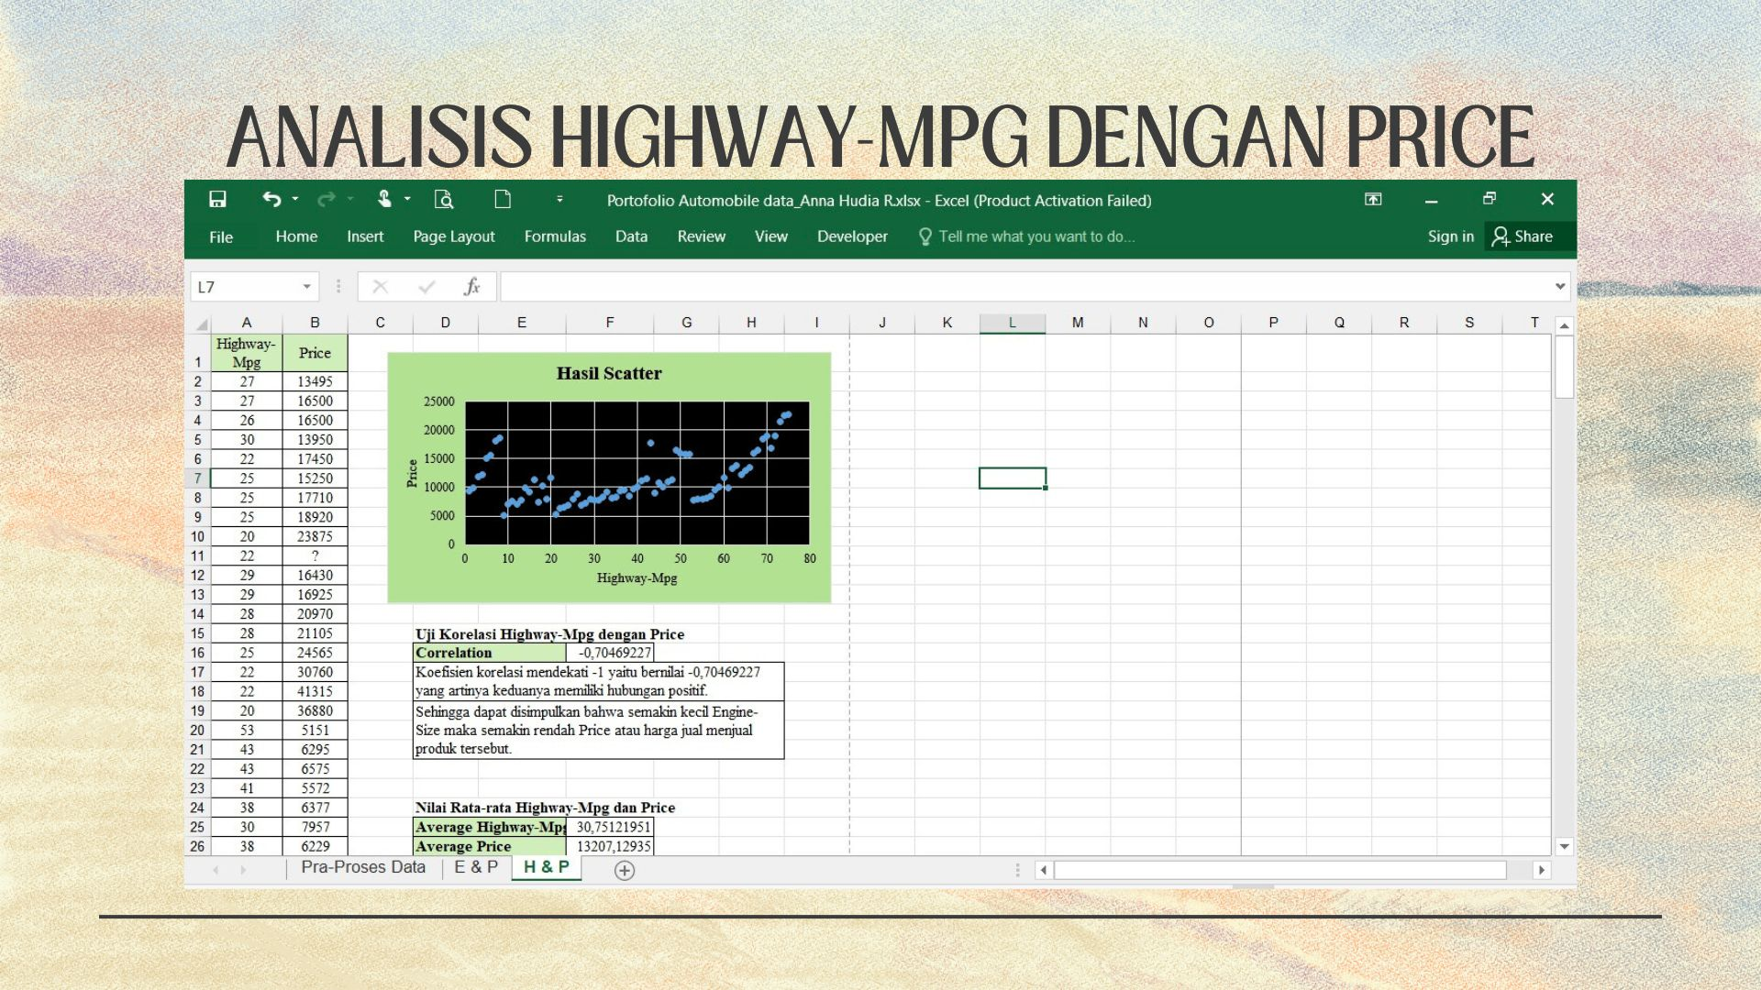1761x990 pixels.
Task: Click vertical scrollbar down arrow
Action: [1565, 846]
